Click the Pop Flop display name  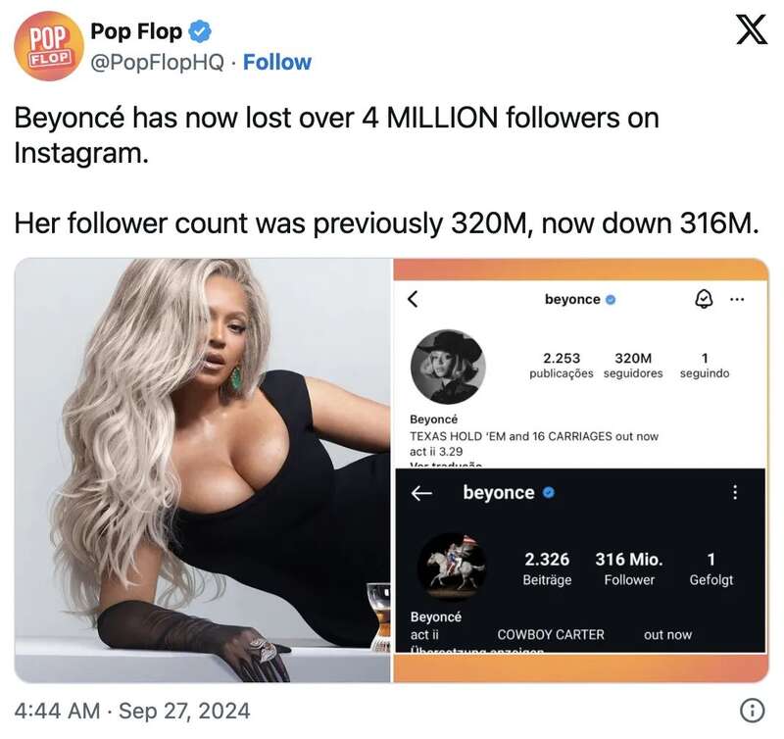coord(136,31)
